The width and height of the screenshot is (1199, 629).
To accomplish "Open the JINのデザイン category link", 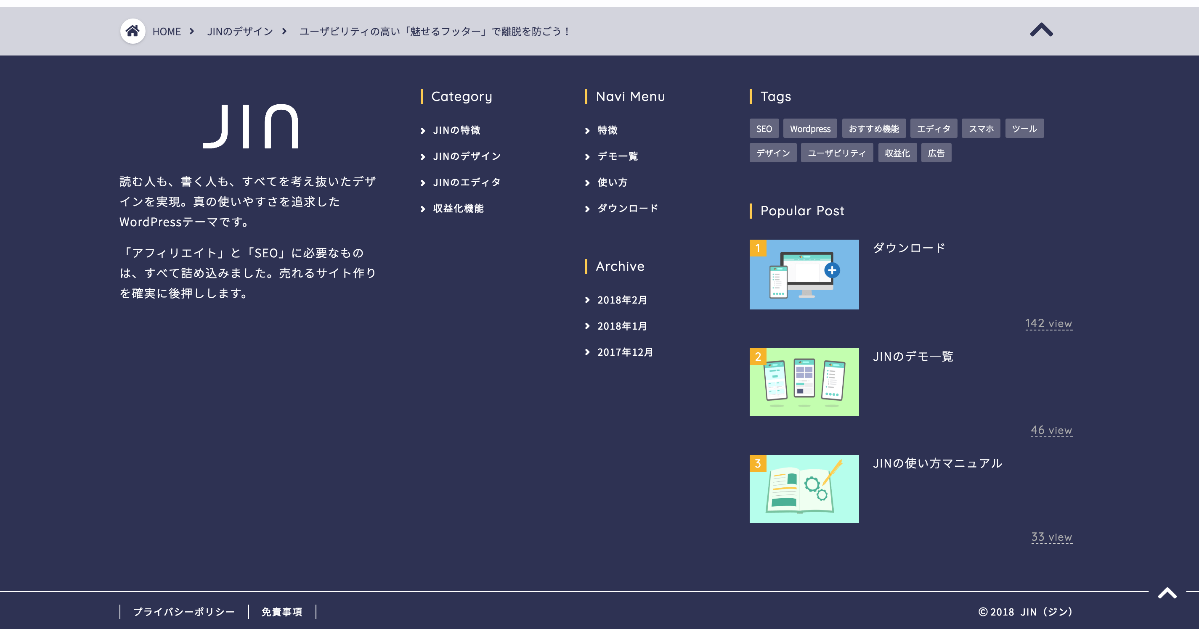I will tap(467, 156).
